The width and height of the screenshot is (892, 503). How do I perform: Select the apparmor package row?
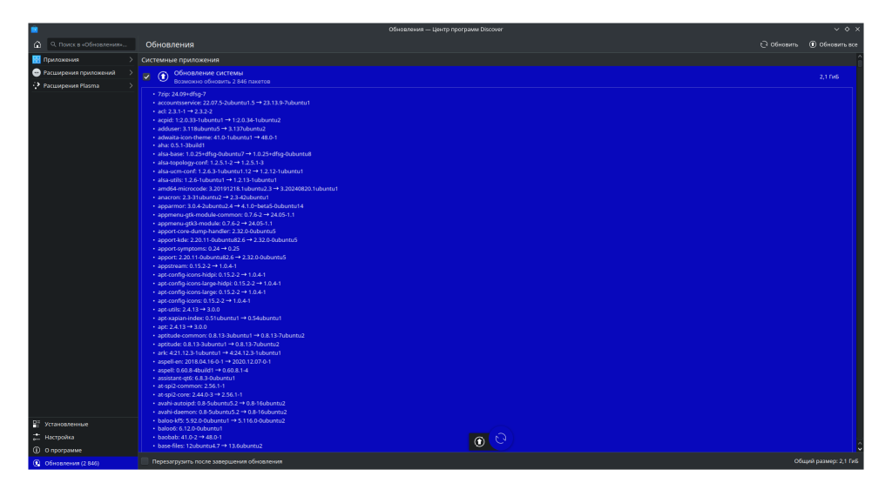(230, 205)
